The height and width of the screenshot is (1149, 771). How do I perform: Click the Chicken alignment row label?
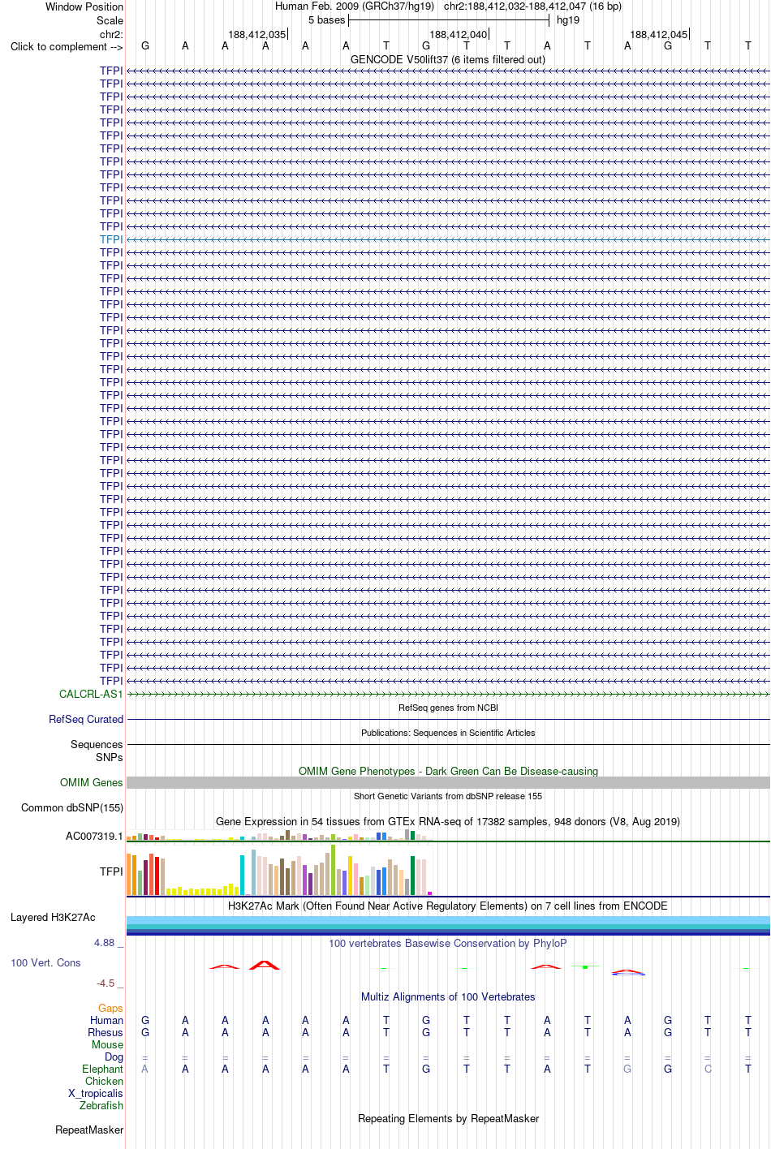coord(105,1081)
